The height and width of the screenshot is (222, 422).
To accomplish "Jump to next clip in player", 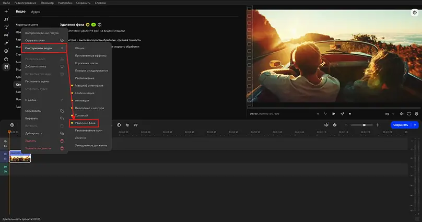I will [350, 114].
